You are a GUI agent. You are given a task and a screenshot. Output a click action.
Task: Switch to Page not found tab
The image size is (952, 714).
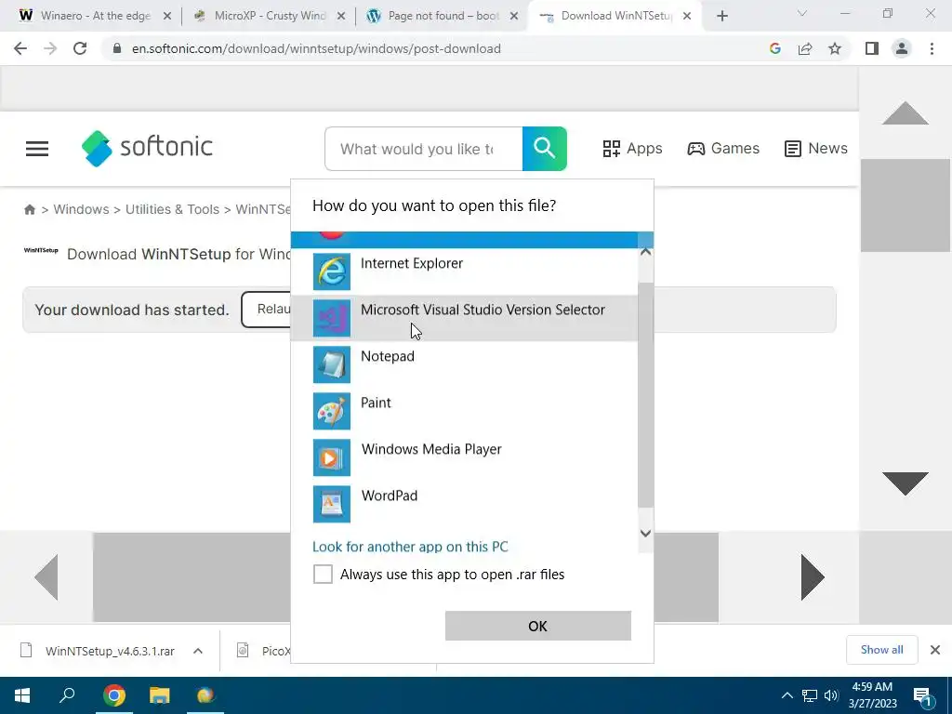point(443,16)
